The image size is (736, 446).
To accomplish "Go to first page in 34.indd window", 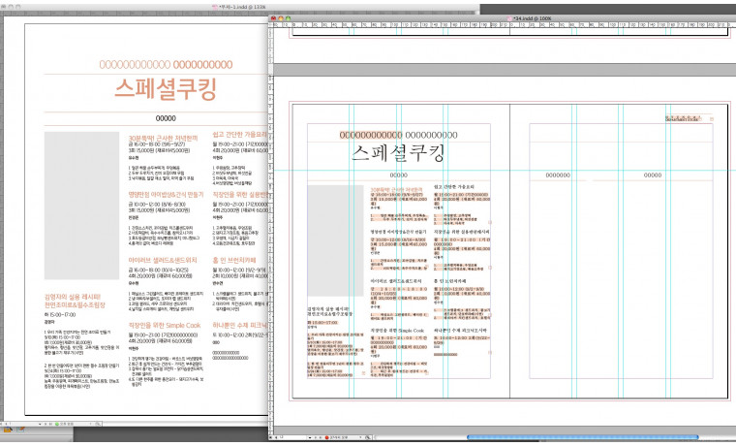I will [271, 437].
